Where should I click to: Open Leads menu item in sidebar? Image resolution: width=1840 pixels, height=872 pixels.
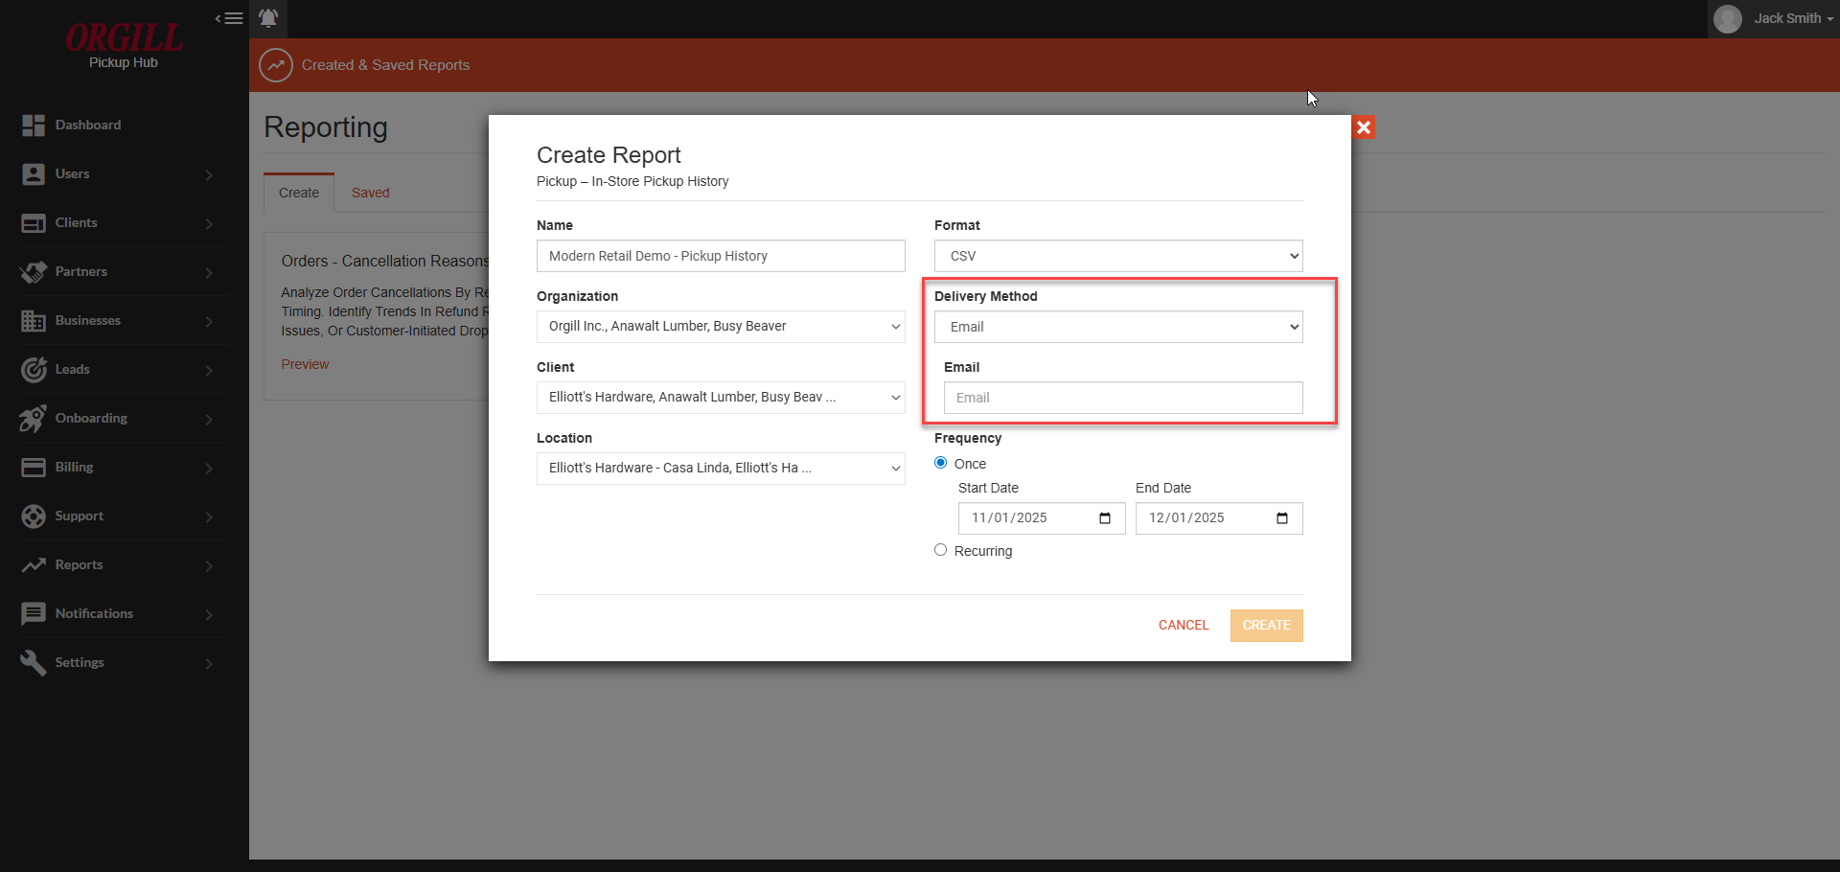click(x=125, y=370)
